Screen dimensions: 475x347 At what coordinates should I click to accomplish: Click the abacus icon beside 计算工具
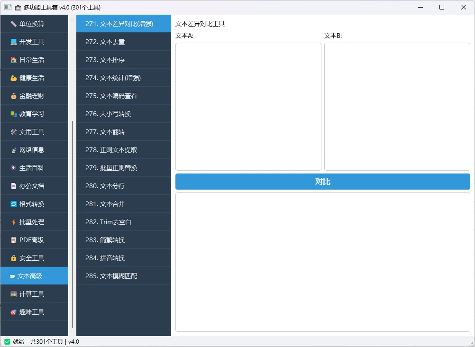[x=13, y=294]
